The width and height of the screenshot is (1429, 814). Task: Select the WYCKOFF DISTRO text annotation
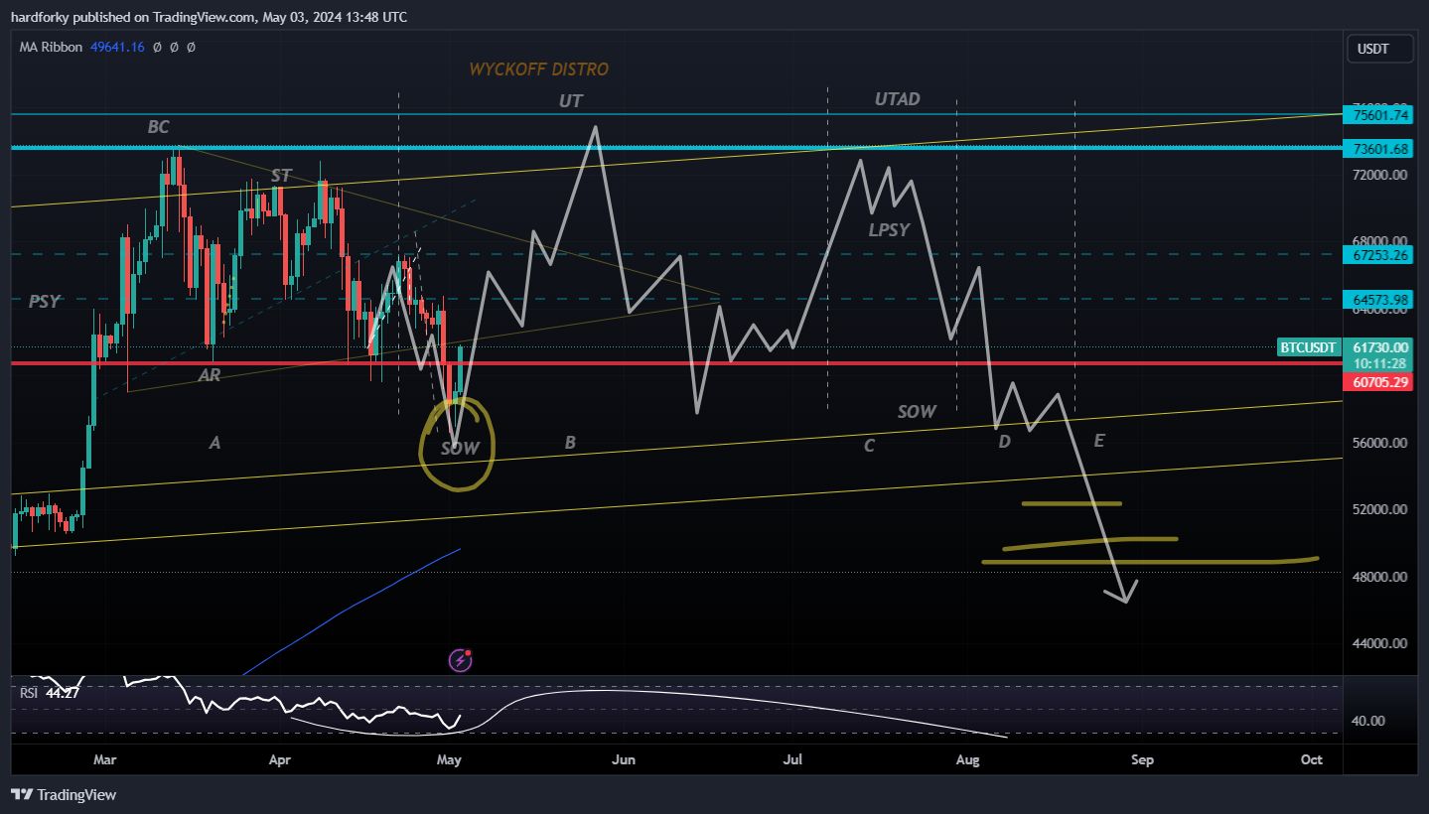[x=539, y=69]
